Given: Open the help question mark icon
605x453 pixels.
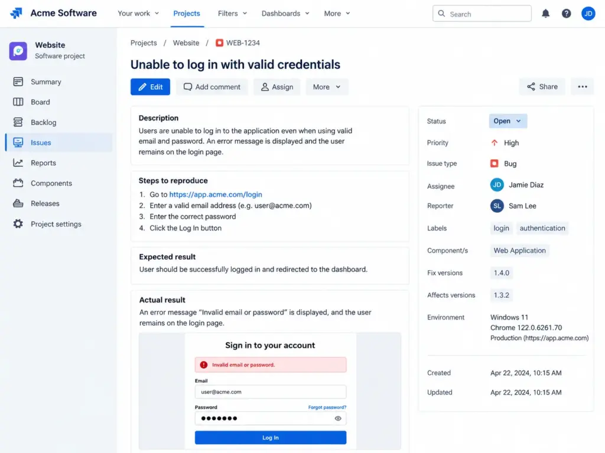Looking at the screenshot, I should [x=566, y=14].
